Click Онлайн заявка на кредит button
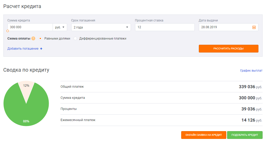 pyautogui.click(x=203, y=135)
